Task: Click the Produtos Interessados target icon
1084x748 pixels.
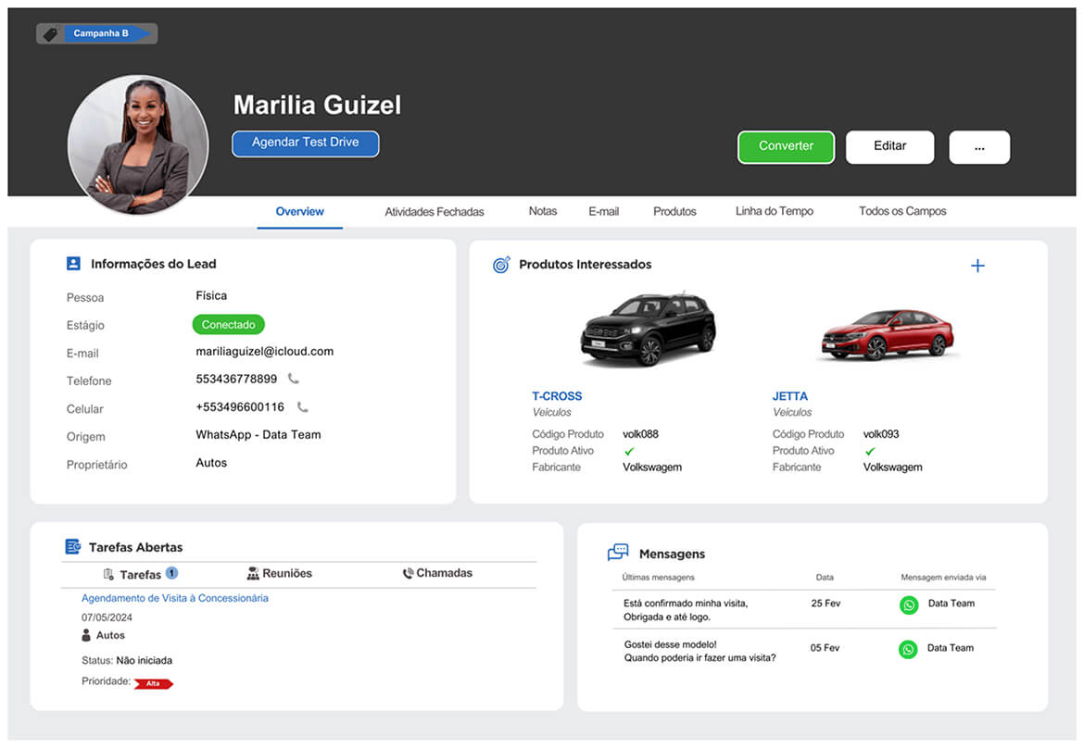Action: point(501,265)
